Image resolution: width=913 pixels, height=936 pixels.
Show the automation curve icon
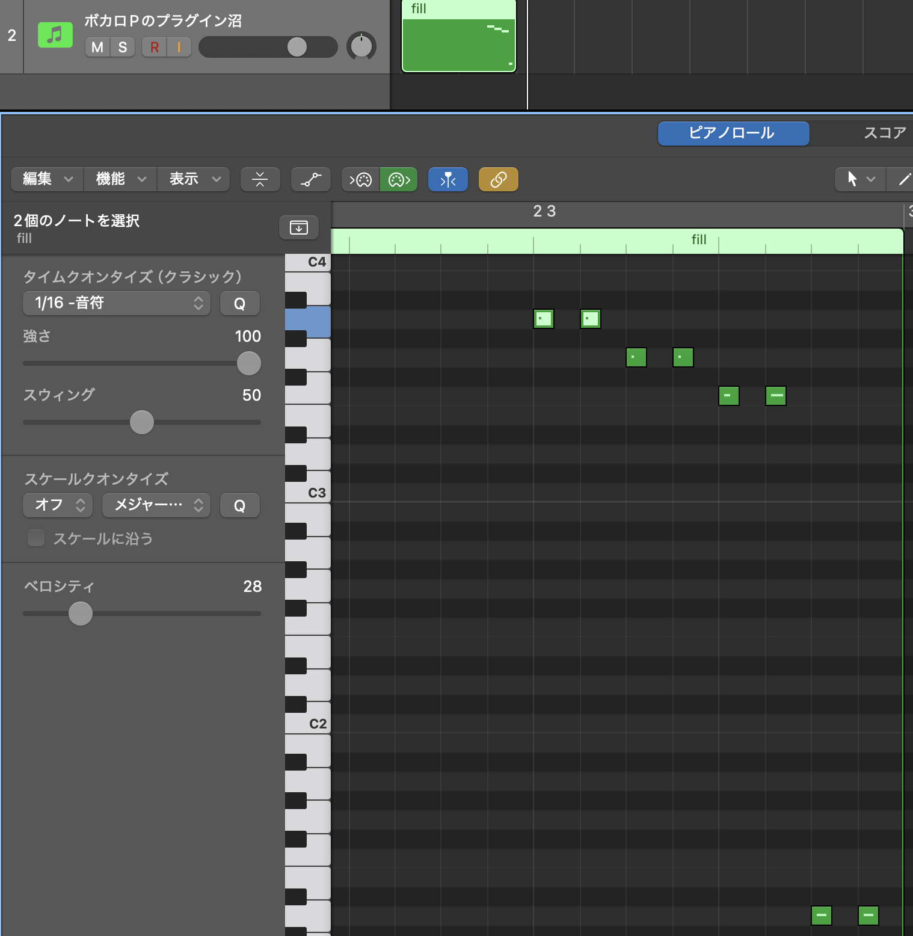tap(311, 179)
